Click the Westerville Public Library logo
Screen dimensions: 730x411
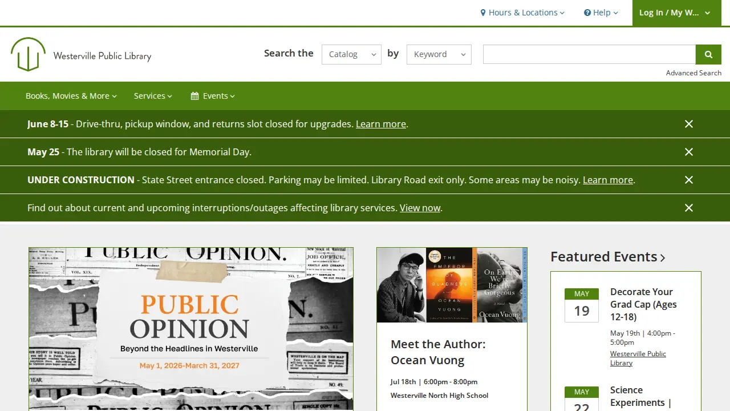(x=81, y=55)
